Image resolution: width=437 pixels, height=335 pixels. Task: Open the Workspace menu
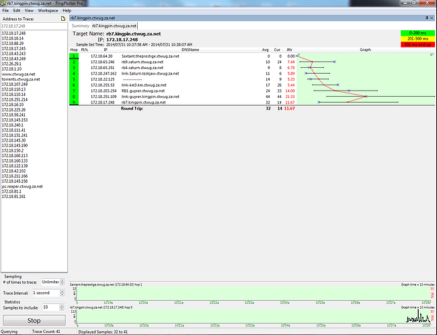[47, 11]
